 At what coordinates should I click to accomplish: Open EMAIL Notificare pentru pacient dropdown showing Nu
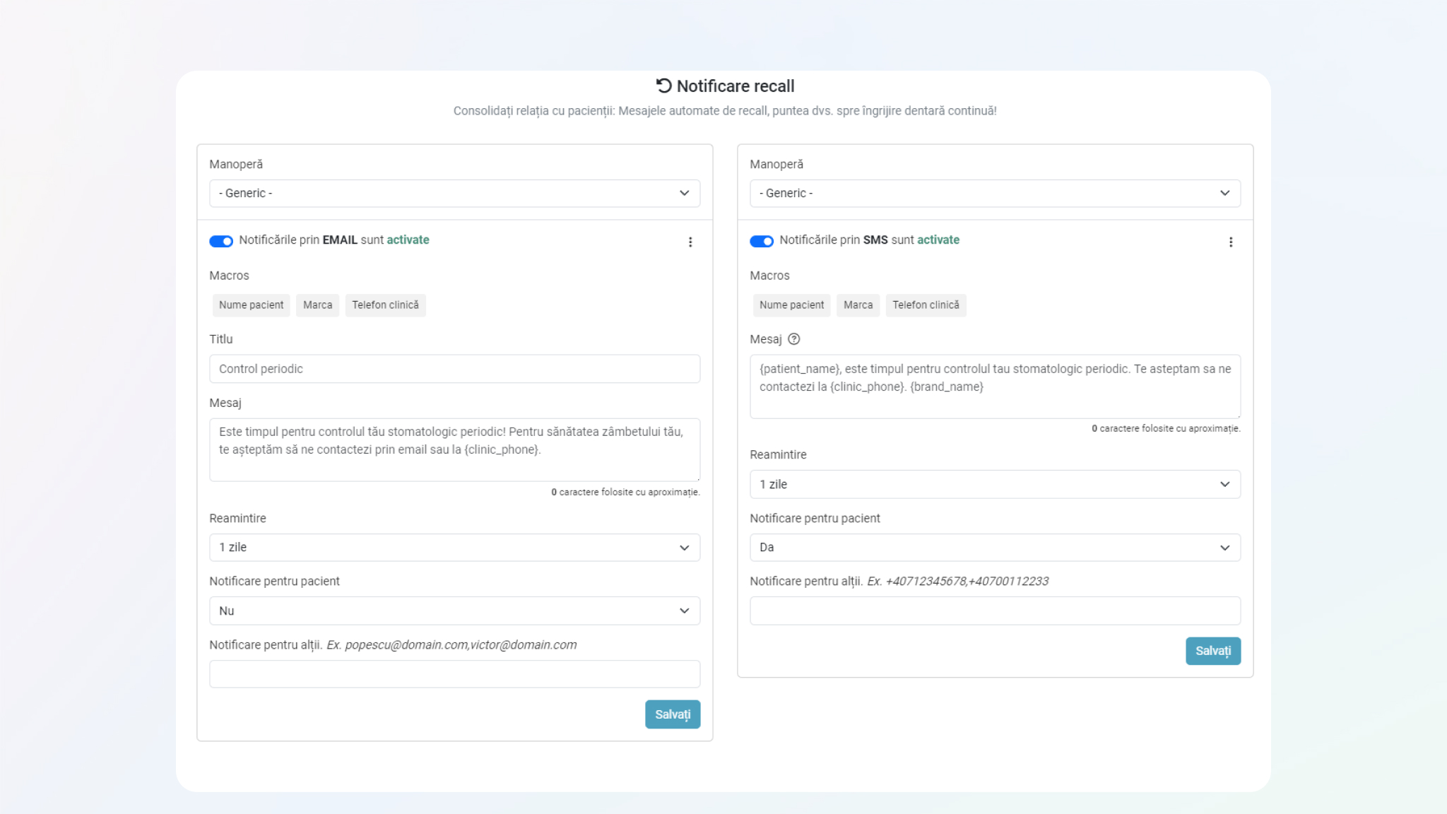(x=454, y=611)
